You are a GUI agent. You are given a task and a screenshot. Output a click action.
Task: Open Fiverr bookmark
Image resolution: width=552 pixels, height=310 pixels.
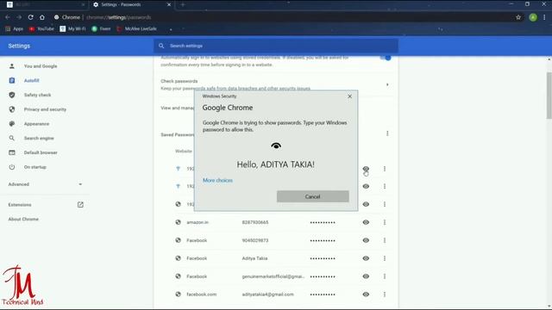coord(101,28)
